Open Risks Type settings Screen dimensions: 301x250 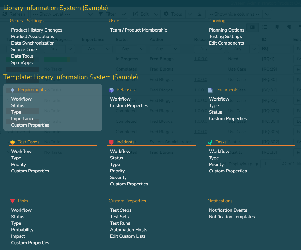[x=16, y=223]
